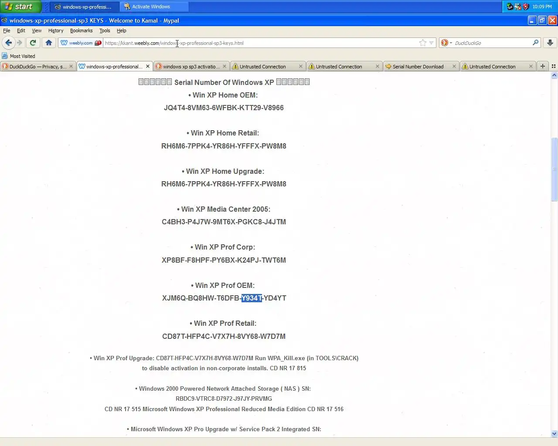Click the red shield tray icon
The height and width of the screenshot is (446, 558).
tap(526, 7)
